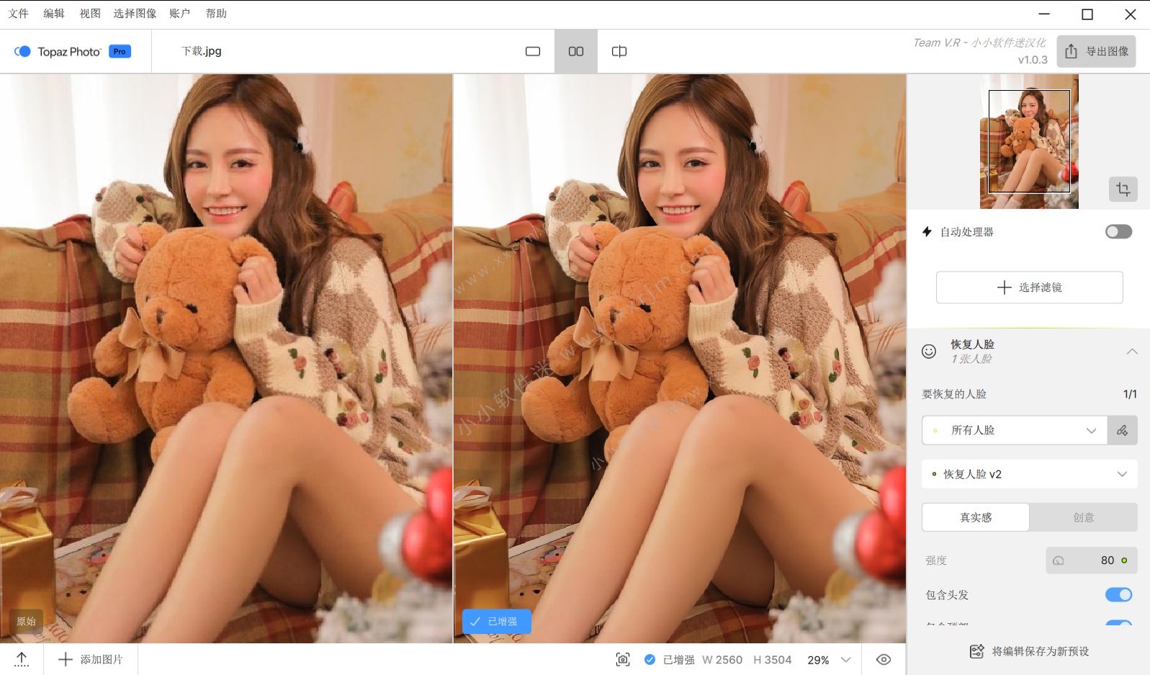Click the 要恢复的人脸 label
Viewport: 1150px width, 675px height.
(954, 394)
